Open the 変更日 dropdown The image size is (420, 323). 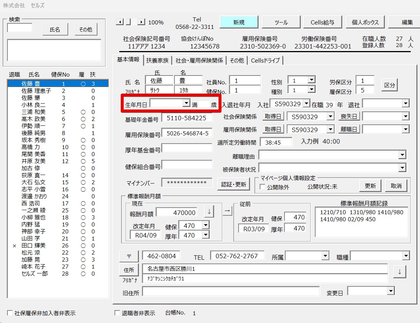click(x=391, y=290)
